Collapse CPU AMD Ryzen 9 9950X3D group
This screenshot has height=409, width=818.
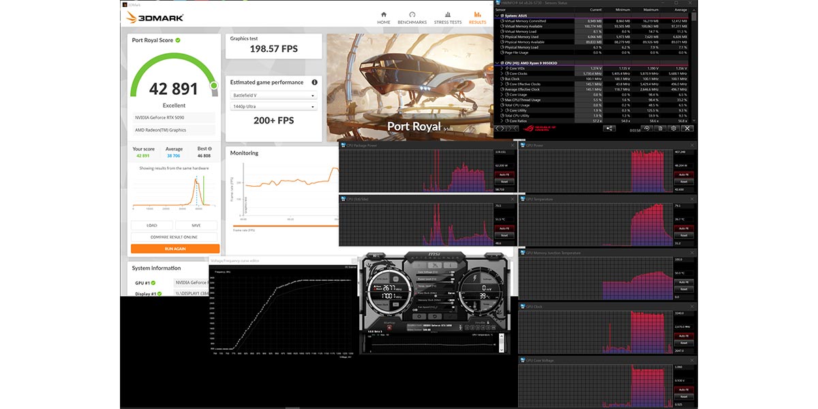[498, 63]
